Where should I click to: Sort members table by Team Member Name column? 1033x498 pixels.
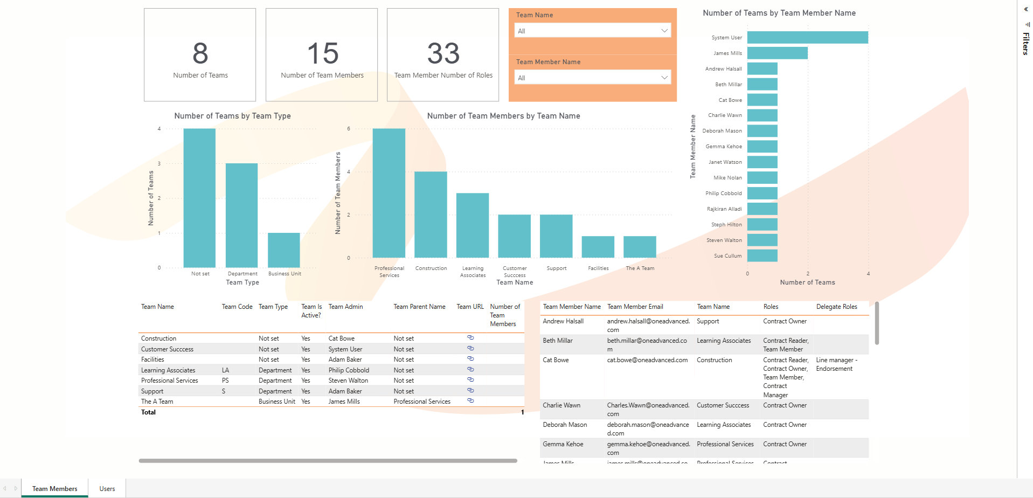(x=572, y=307)
